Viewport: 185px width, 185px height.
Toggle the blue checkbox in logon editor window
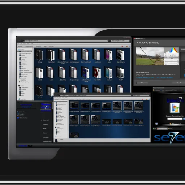click(x=161, y=90)
